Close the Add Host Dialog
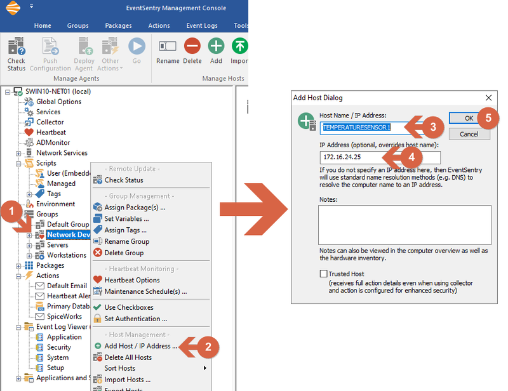Image resolution: width=508 pixels, height=391 pixels. pos(488,98)
